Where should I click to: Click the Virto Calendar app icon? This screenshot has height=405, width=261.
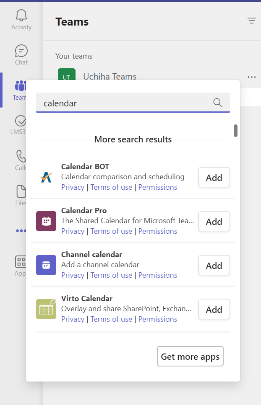click(46, 309)
